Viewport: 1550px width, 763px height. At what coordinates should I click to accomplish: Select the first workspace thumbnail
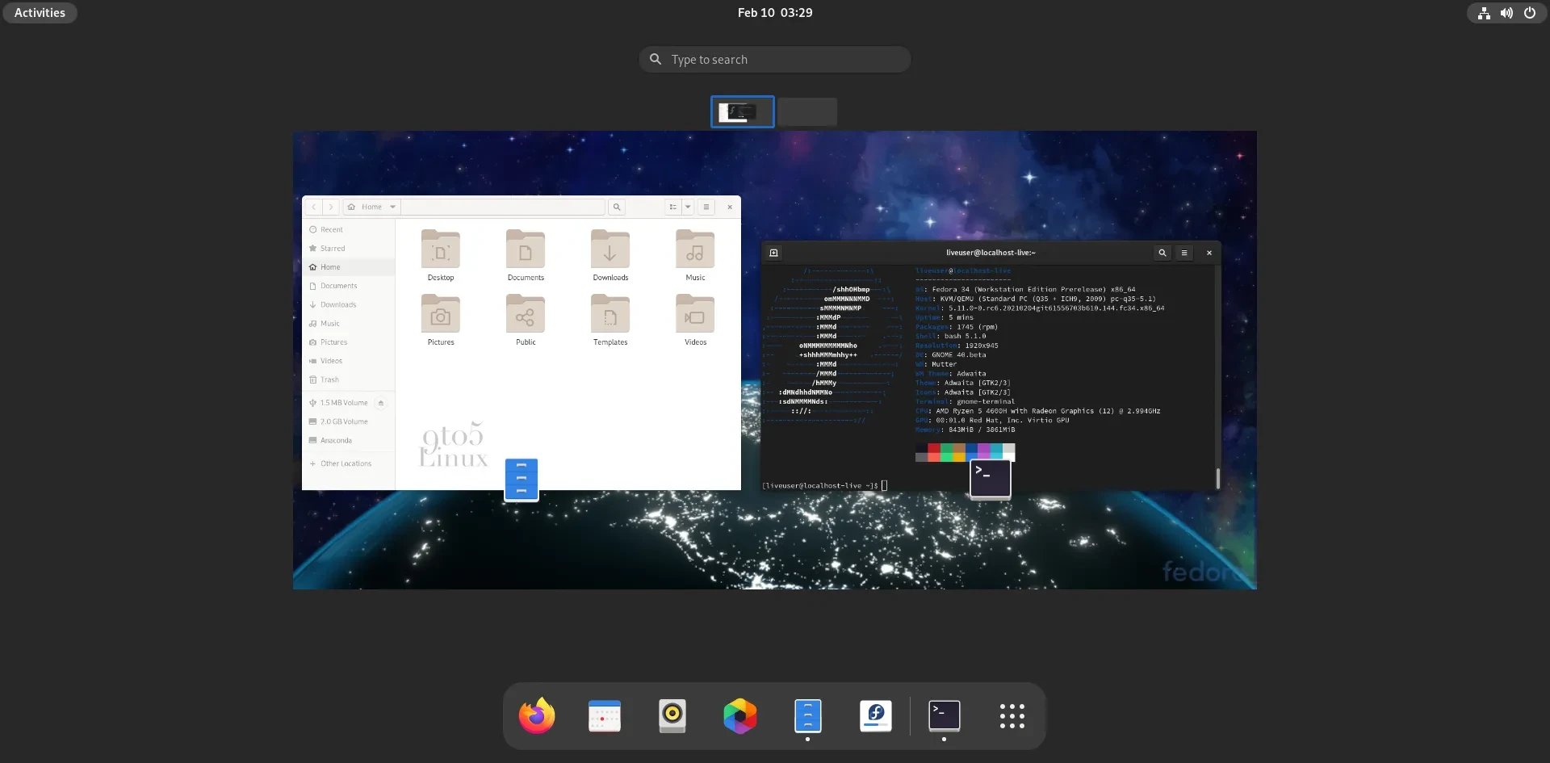[743, 112]
